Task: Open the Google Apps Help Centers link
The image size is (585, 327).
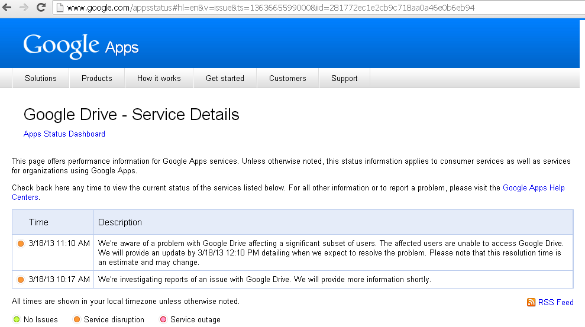Action: [x=534, y=188]
